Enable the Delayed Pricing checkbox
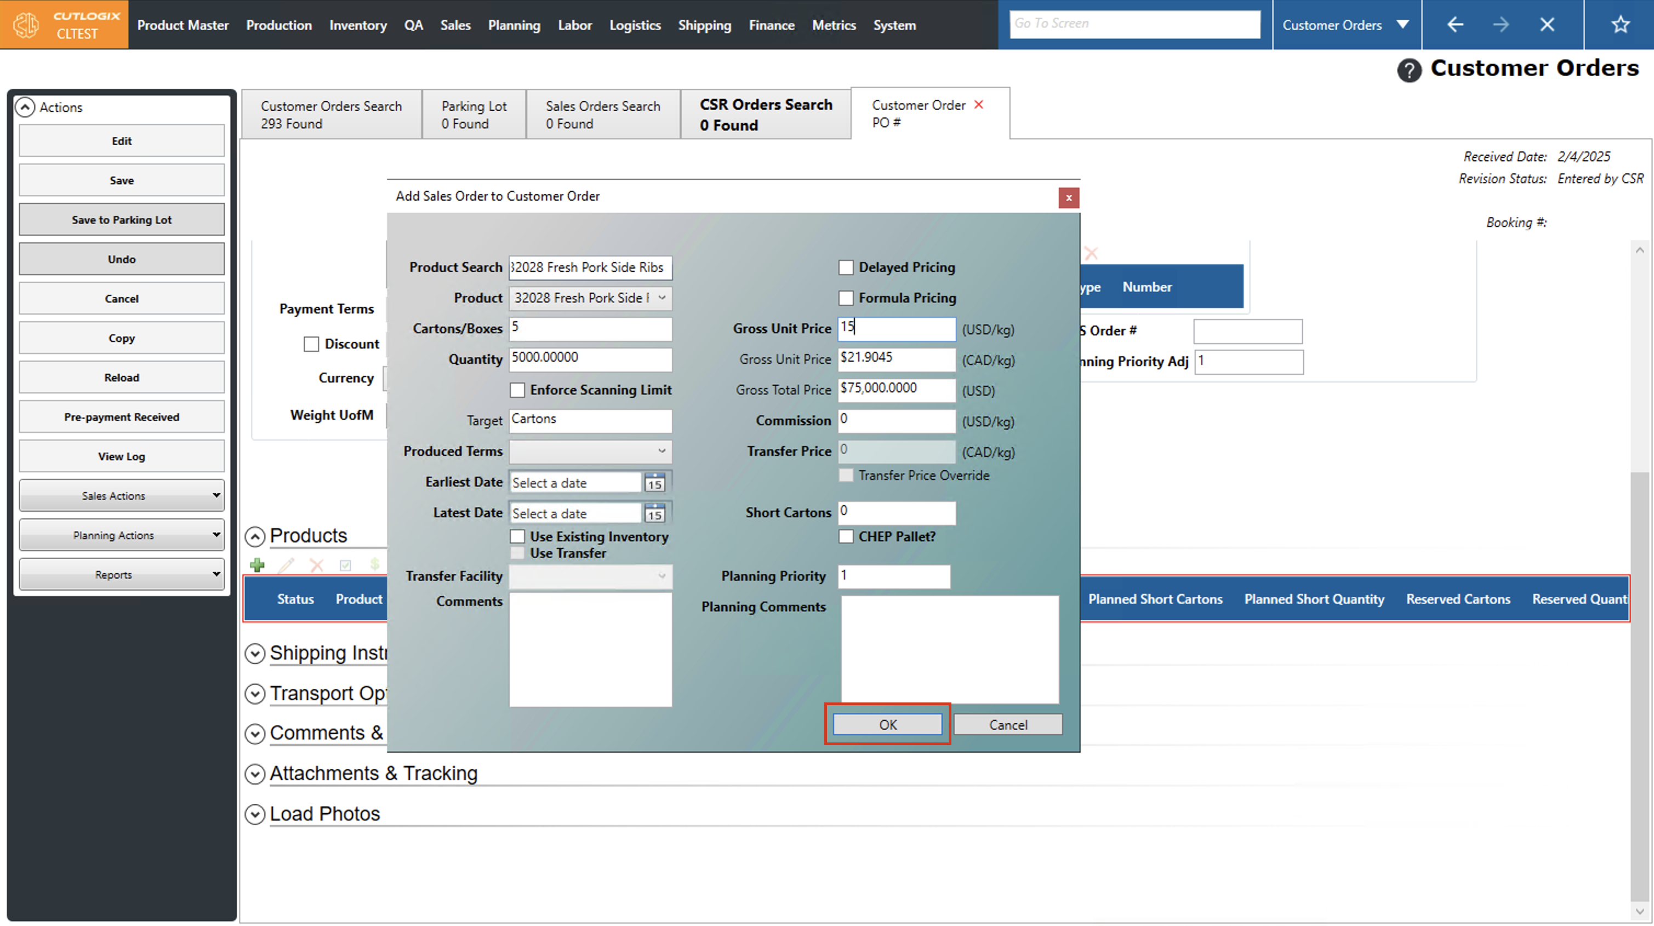The image size is (1654, 926). tap(846, 267)
